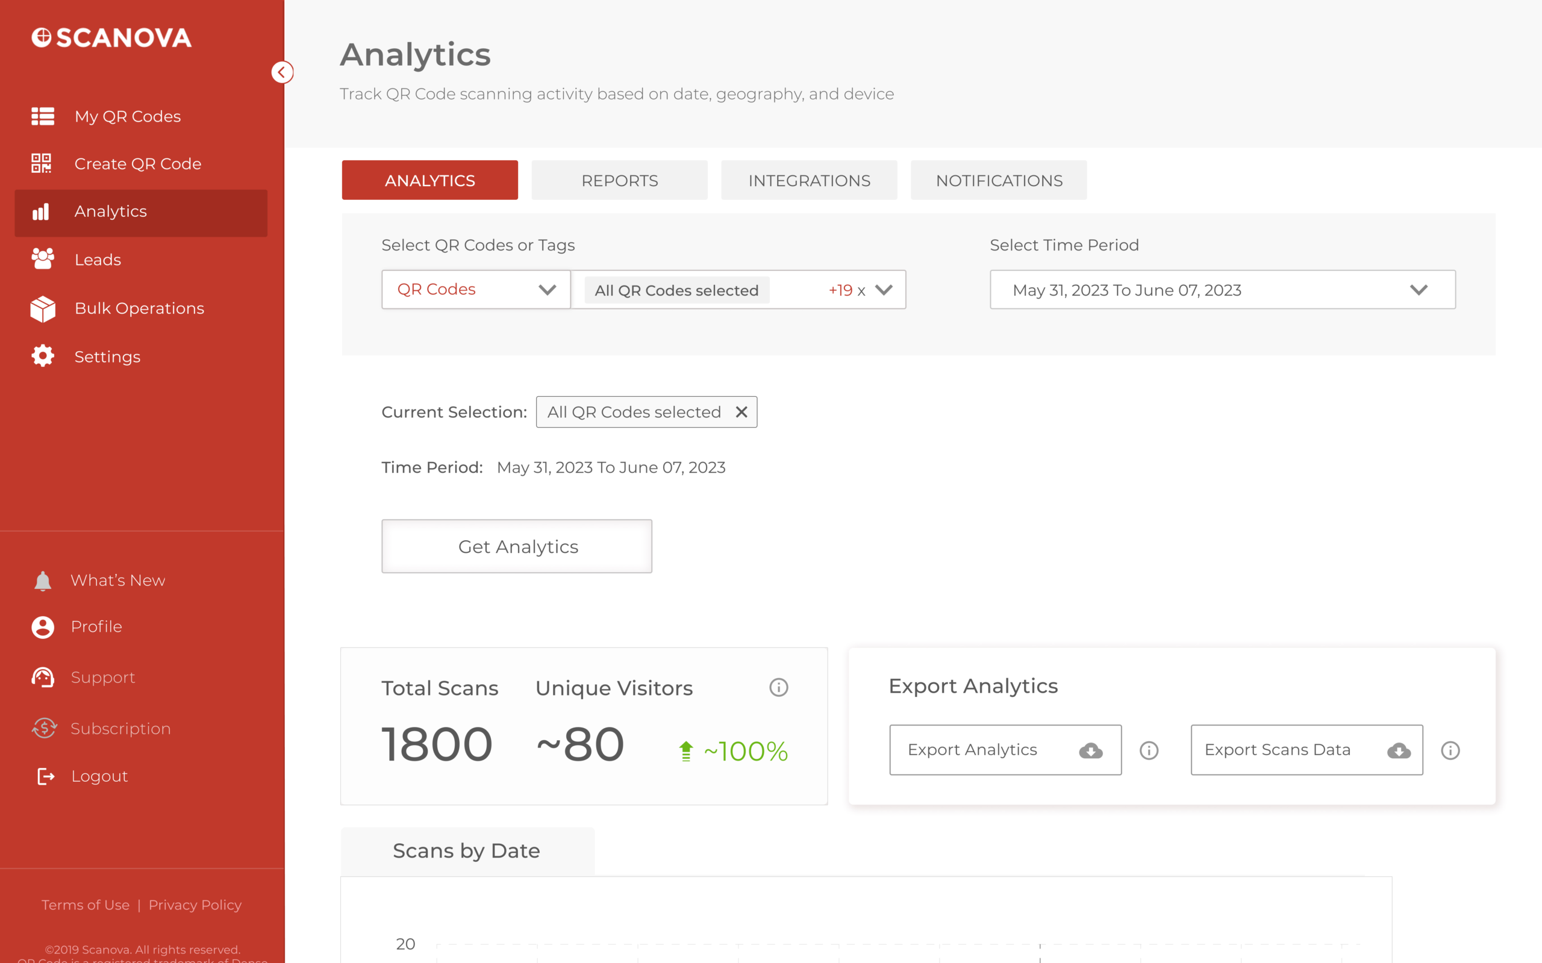Expand the QR Codes dropdown selector
The height and width of the screenshot is (963, 1542).
click(473, 290)
